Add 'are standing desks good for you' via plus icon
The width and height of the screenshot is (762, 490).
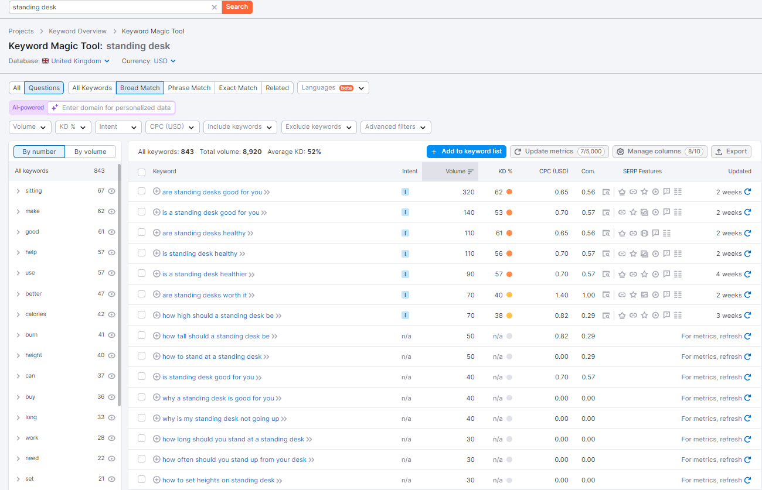(157, 191)
